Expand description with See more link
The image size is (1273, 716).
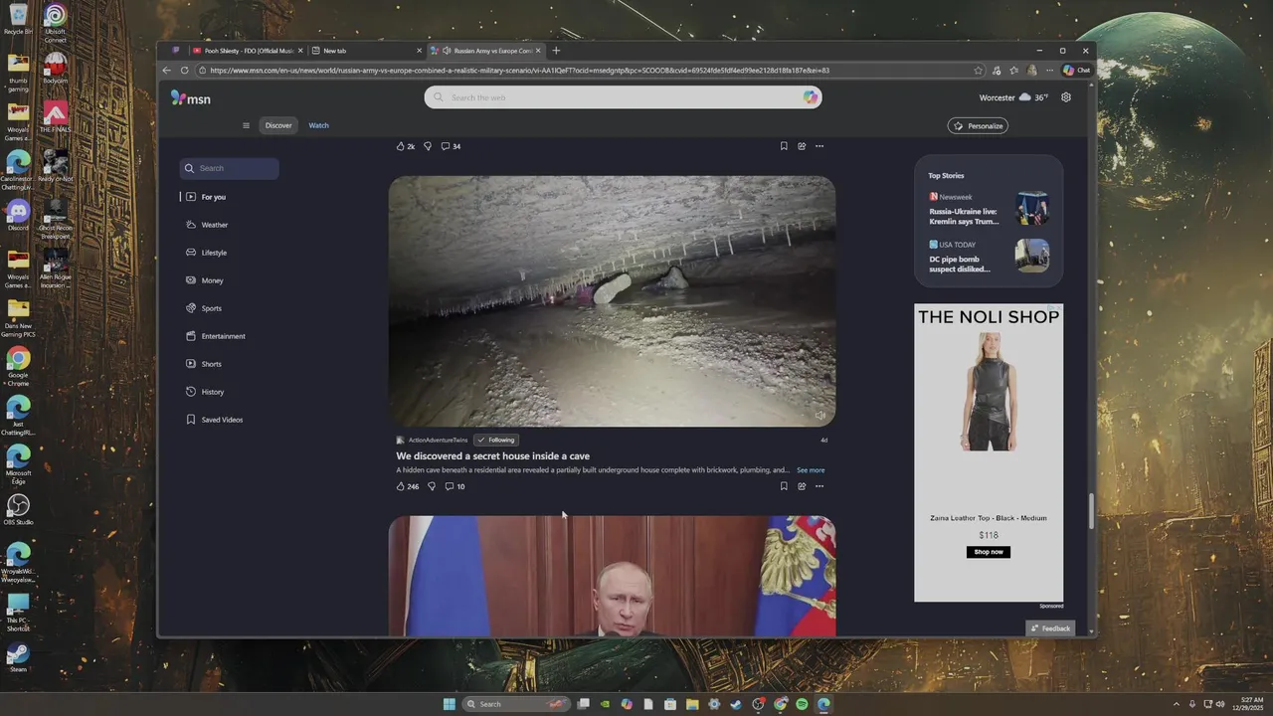point(811,470)
